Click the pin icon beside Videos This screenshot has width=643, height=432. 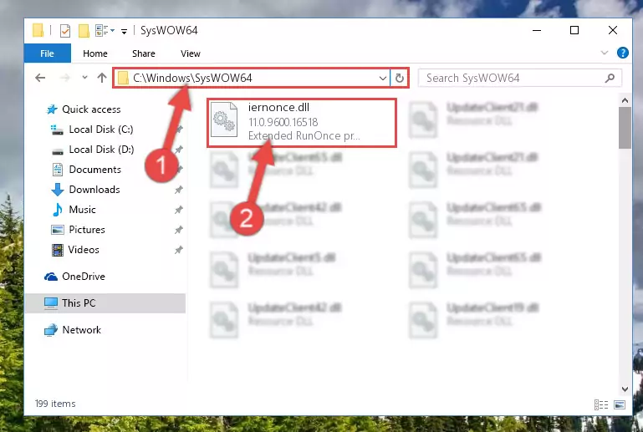coord(178,250)
